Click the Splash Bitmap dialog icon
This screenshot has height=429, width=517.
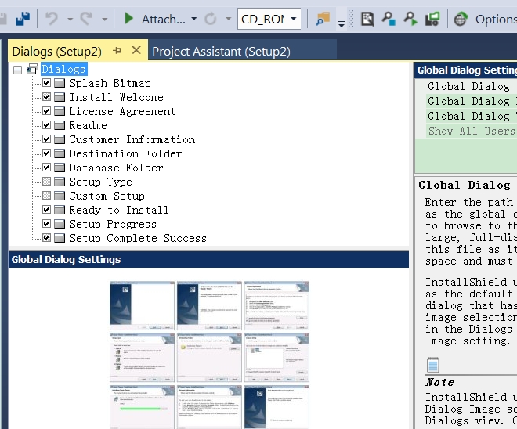(x=60, y=83)
